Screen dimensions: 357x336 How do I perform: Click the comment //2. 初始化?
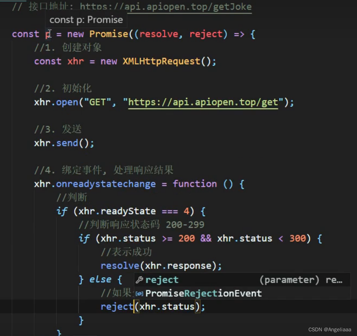pos(63,88)
